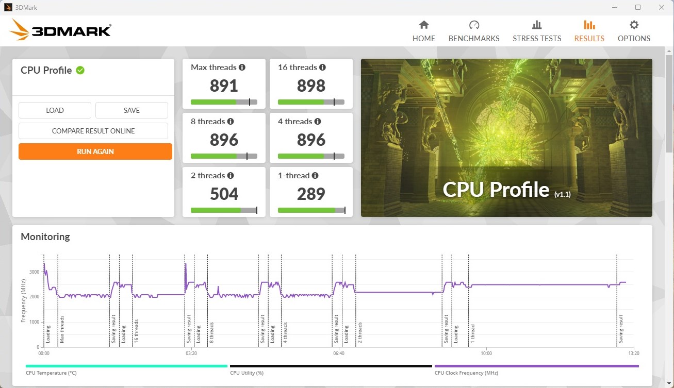Click the 1-thread score bar
674x388 pixels.
(x=311, y=210)
